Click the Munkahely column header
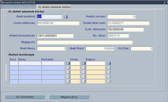This screenshot has height=102, width=168. click(x=47, y=59)
